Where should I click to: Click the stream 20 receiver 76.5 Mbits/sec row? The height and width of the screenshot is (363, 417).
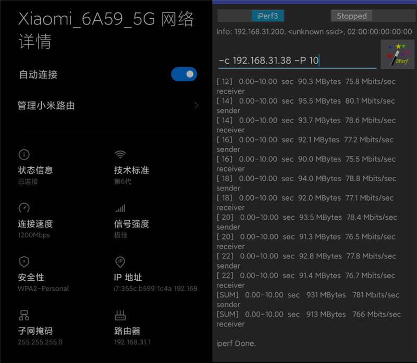tap(306, 241)
